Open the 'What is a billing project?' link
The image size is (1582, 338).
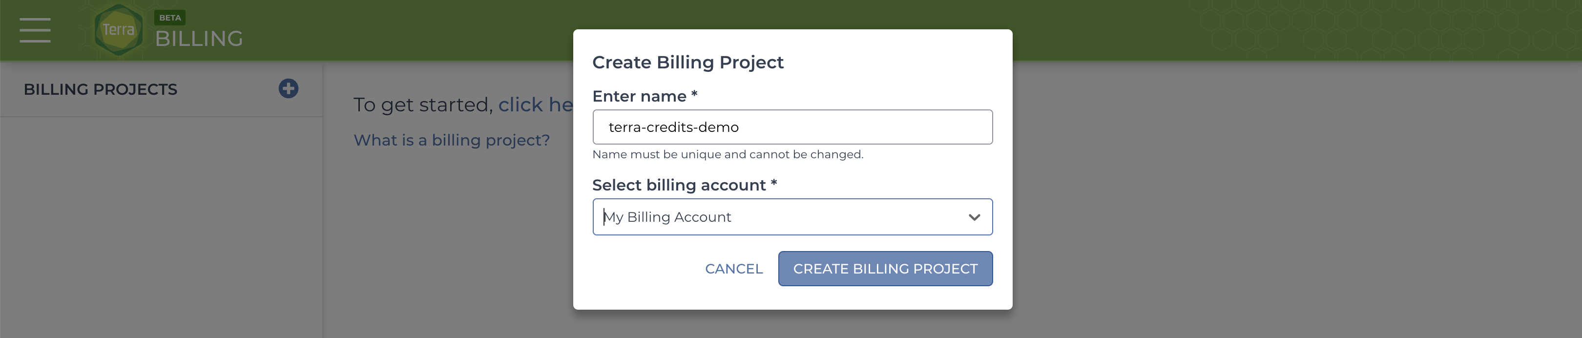click(x=451, y=140)
